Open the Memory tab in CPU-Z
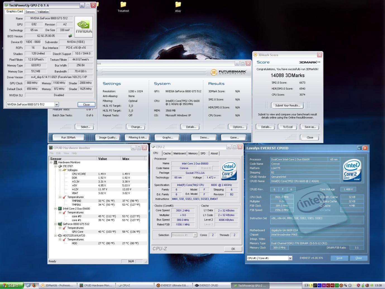This screenshot has height=289, width=385. (193, 153)
